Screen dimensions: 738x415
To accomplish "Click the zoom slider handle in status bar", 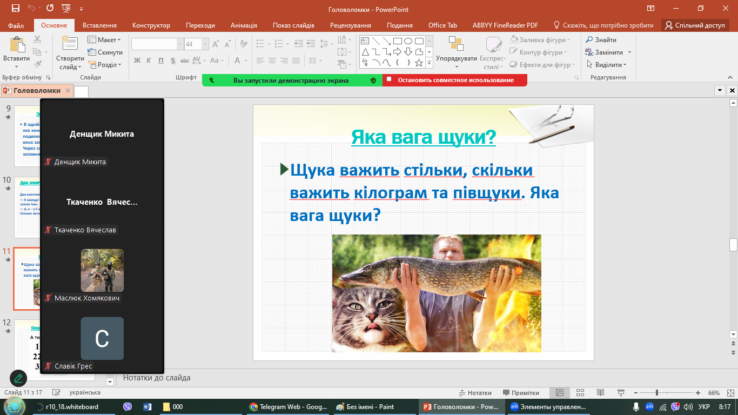I will 657,393.
